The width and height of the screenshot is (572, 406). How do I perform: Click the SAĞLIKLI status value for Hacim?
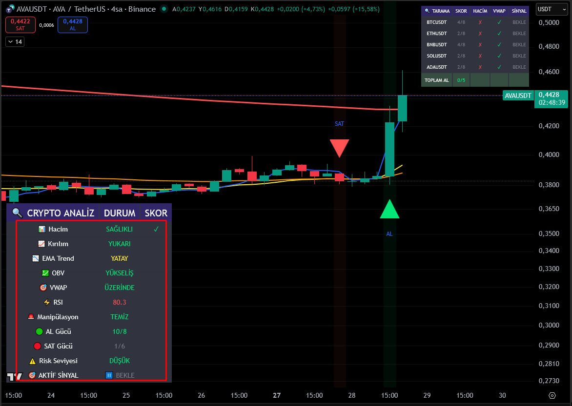coord(119,229)
